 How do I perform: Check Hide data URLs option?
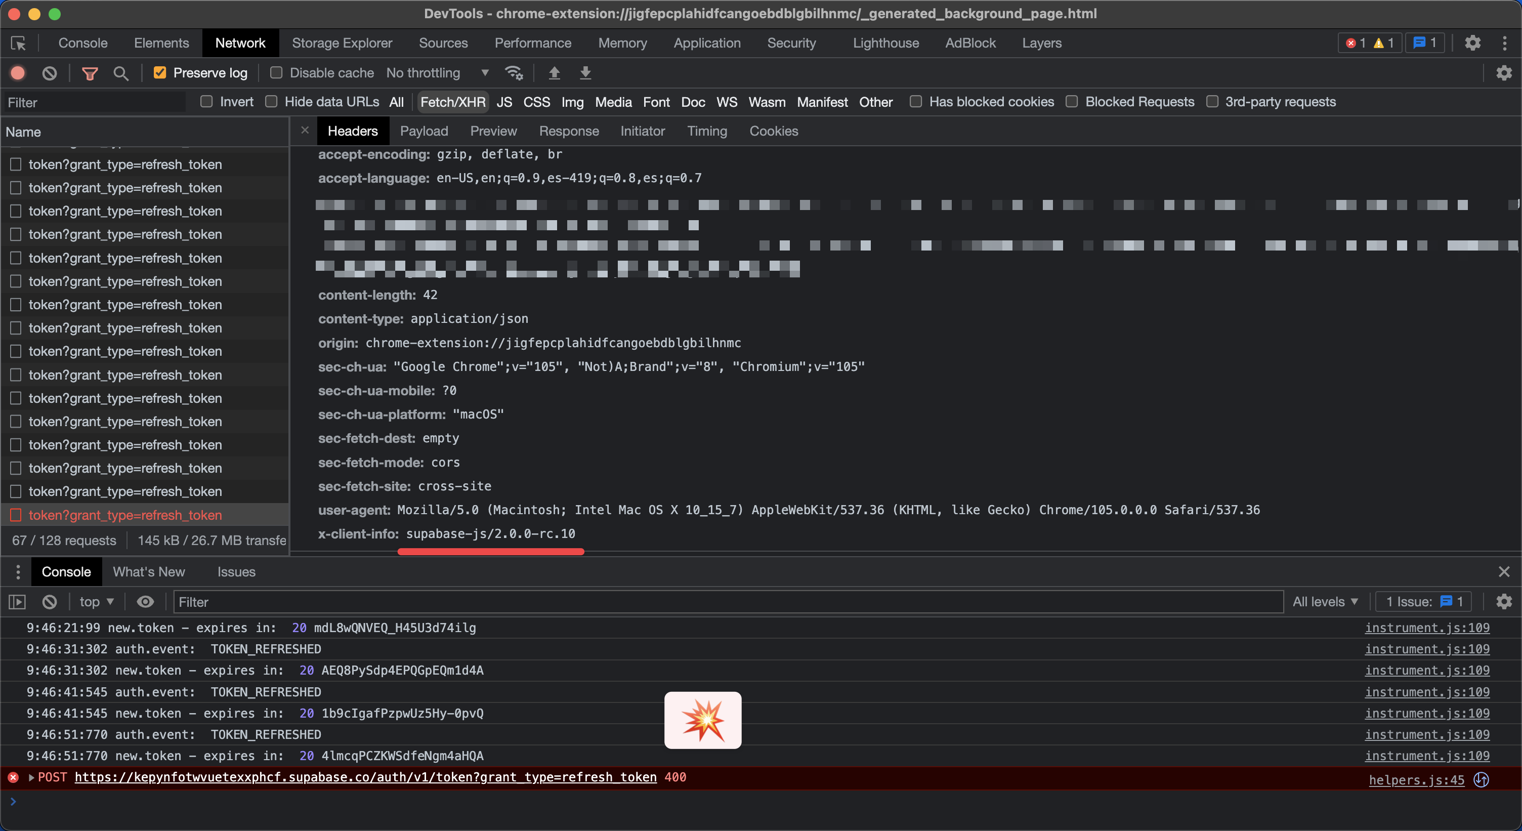click(271, 102)
